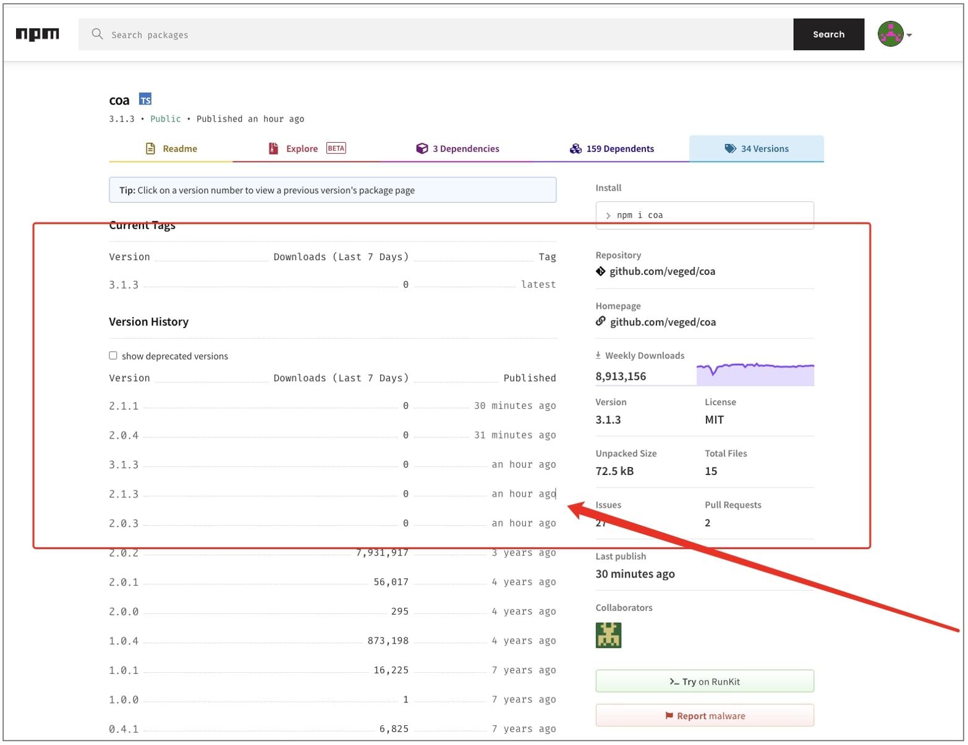Open the github.com/veged/coa repository link

click(663, 271)
